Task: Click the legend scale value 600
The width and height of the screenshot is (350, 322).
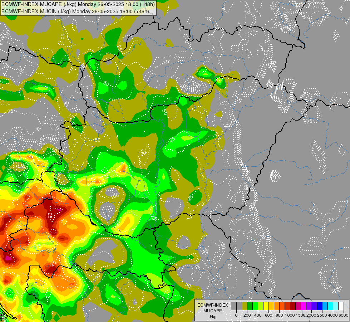Action: (x=268, y=315)
